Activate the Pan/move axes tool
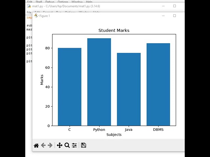 pos(60,145)
